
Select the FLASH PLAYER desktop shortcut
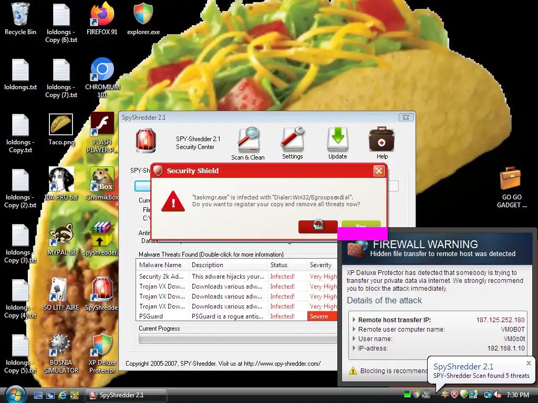102,133
